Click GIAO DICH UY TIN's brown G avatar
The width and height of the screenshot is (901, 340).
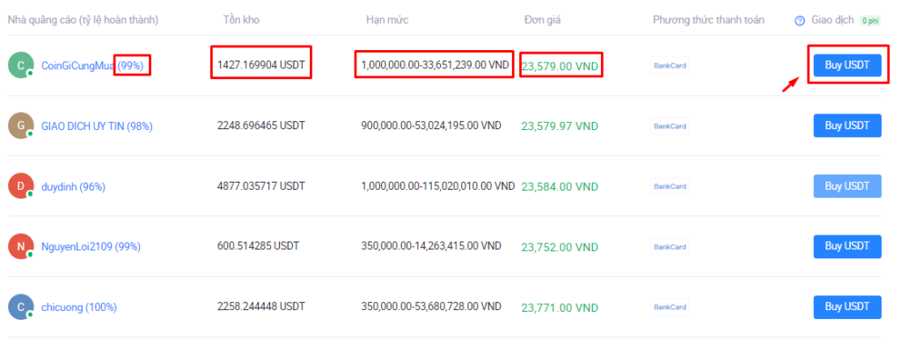21,126
